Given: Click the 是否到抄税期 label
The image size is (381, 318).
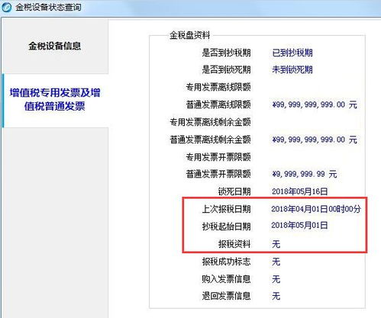Looking at the screenshot, I should (x=226, y=53).
